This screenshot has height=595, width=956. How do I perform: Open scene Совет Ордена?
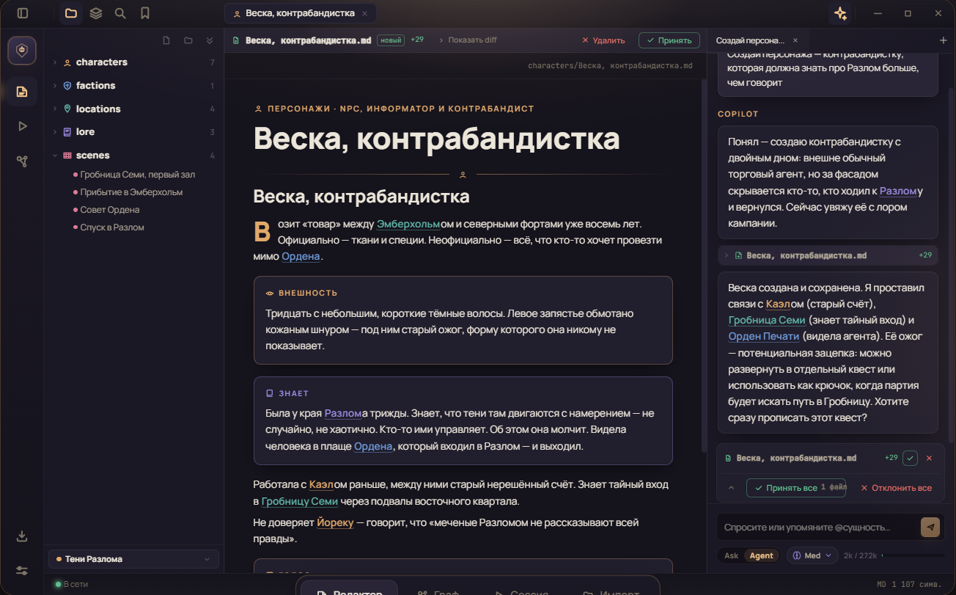(x=110, y=210)
